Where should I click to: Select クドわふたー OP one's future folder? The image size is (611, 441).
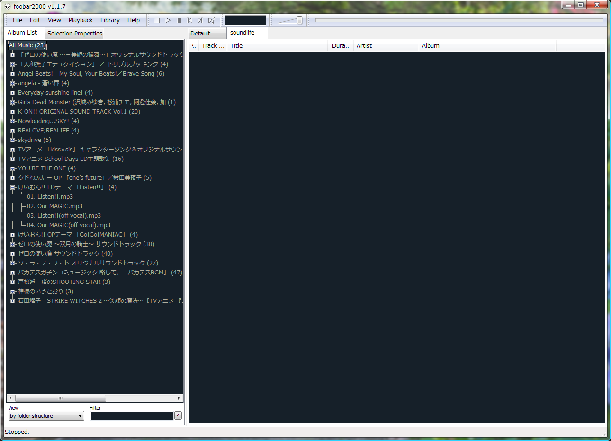[85, 178]
